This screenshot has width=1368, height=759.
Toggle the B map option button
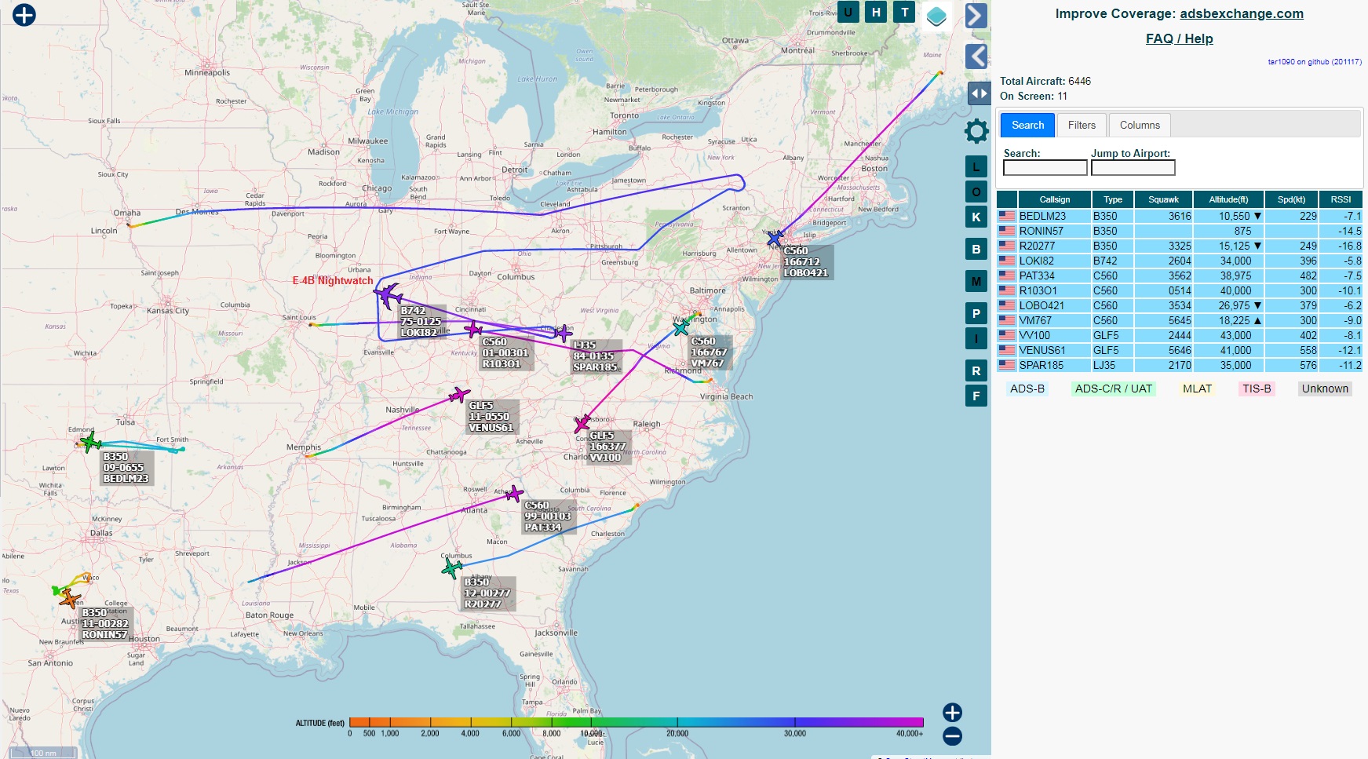(x=976, y=250)
